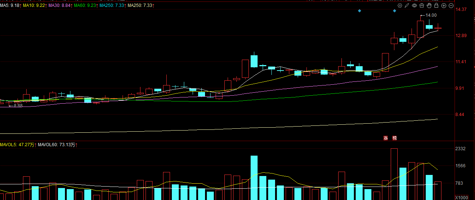Click the left blue diamond event marker

[359, 11]
